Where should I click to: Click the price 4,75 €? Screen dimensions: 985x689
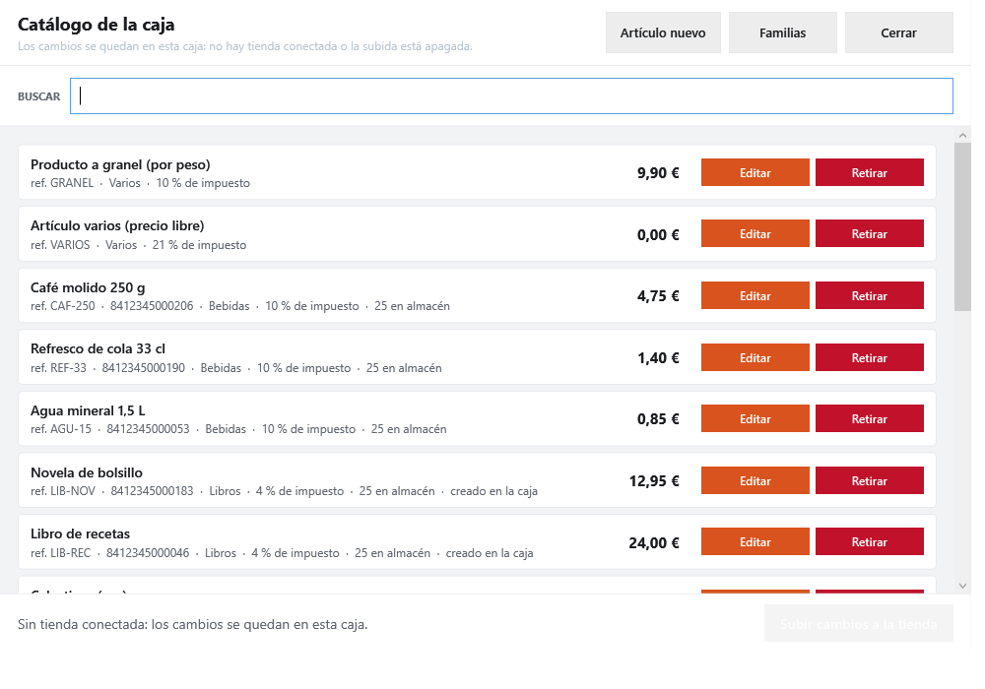click(658, 295)
